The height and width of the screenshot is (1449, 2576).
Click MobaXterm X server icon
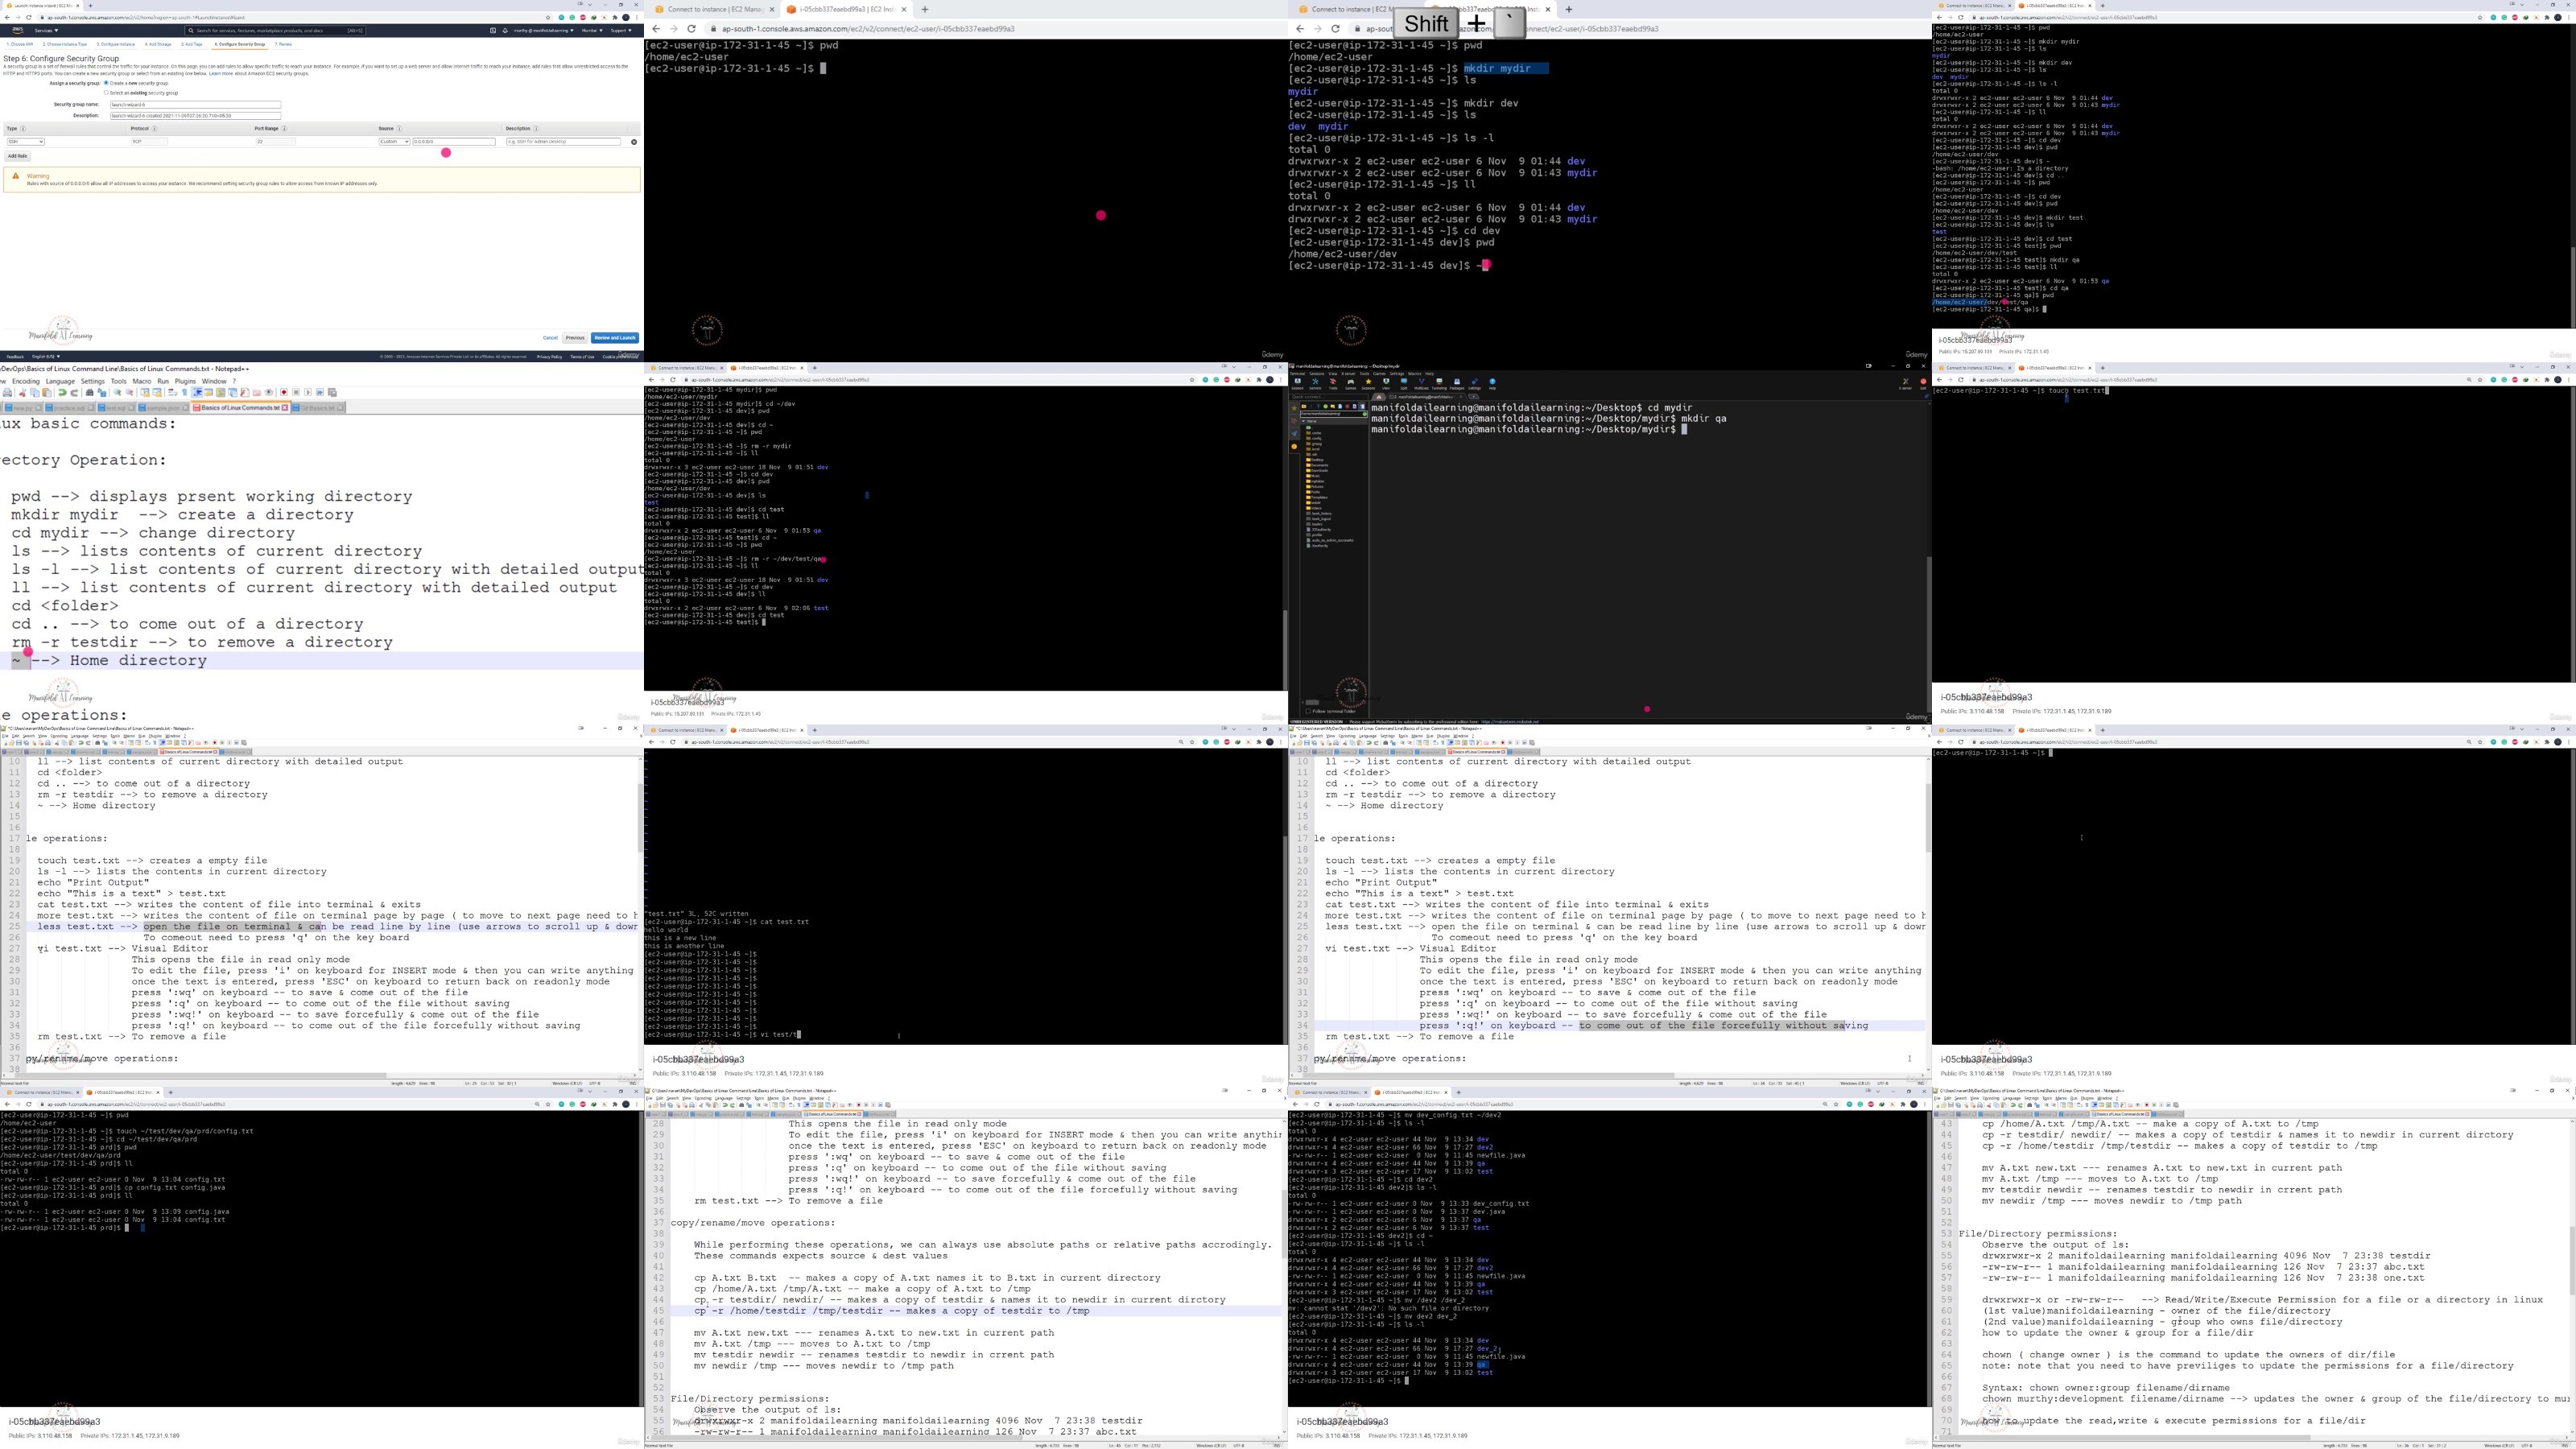[1905, 384]
